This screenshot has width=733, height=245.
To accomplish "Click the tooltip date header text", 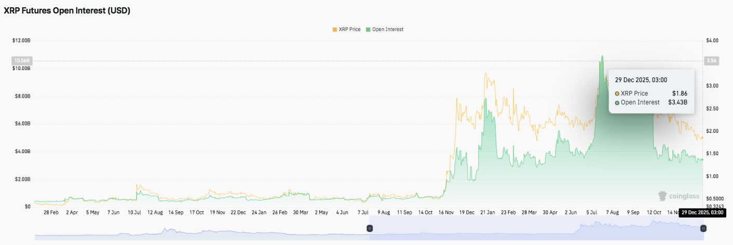I will point(641,80).
